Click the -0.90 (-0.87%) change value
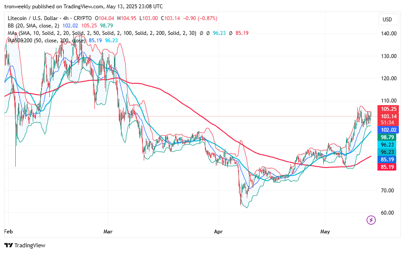This screenshot has width=405, height=253. click(x=200, y=18)
